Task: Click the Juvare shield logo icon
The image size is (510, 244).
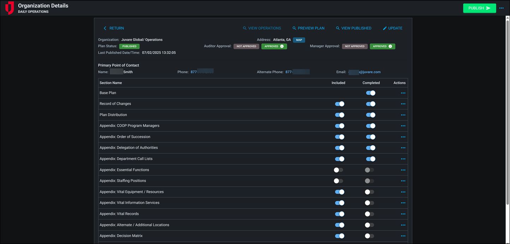Action: coord(10,8)
